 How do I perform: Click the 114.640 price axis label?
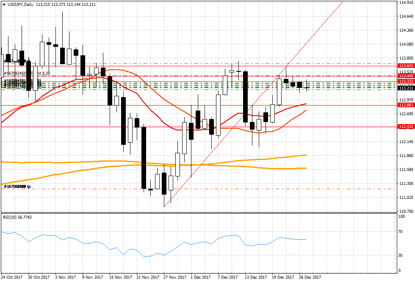pyautogui.click(x=406, y=16)
